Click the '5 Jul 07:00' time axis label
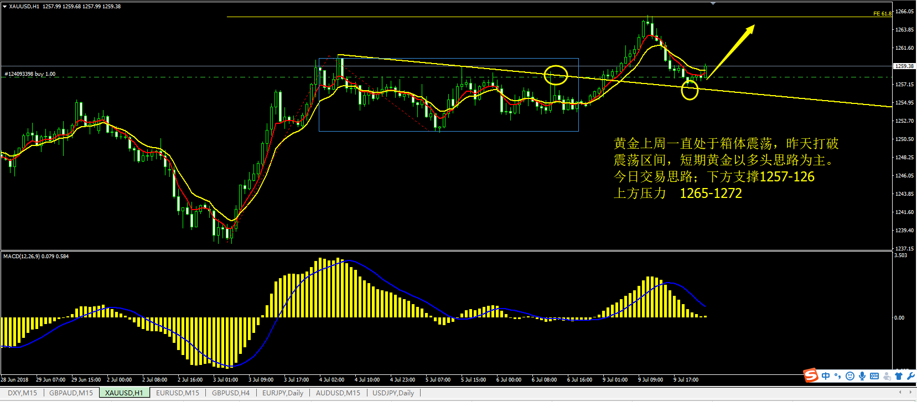This screenshot has height=402, width=917. pos(438,380)
